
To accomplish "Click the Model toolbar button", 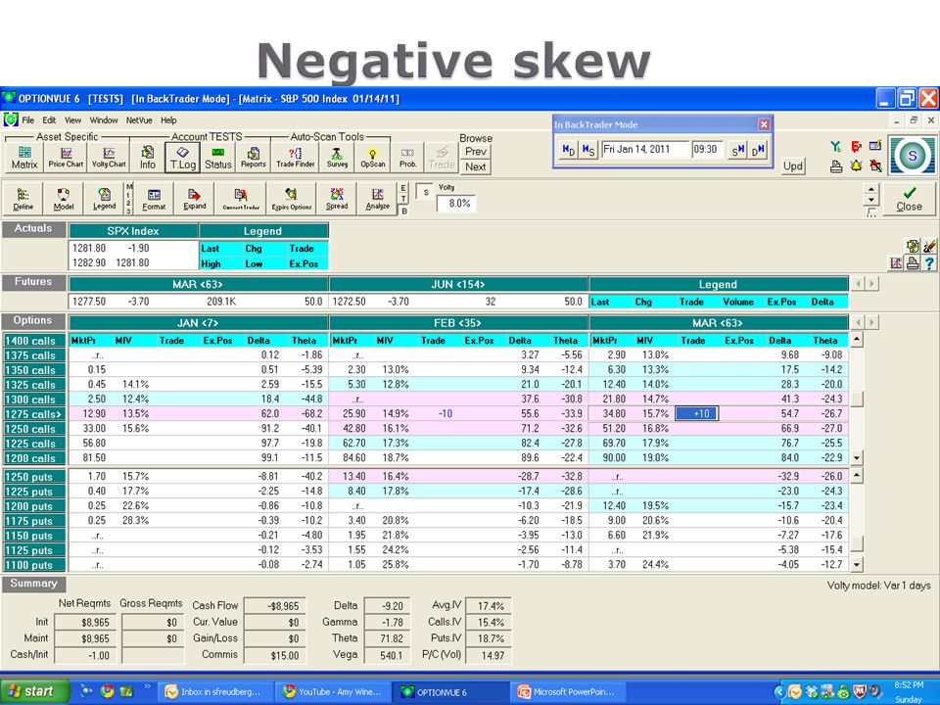I will pos(64,199).
